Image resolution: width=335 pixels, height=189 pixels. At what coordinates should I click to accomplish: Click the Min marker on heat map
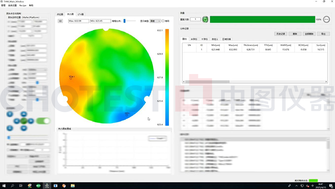[x=127, y=115]
